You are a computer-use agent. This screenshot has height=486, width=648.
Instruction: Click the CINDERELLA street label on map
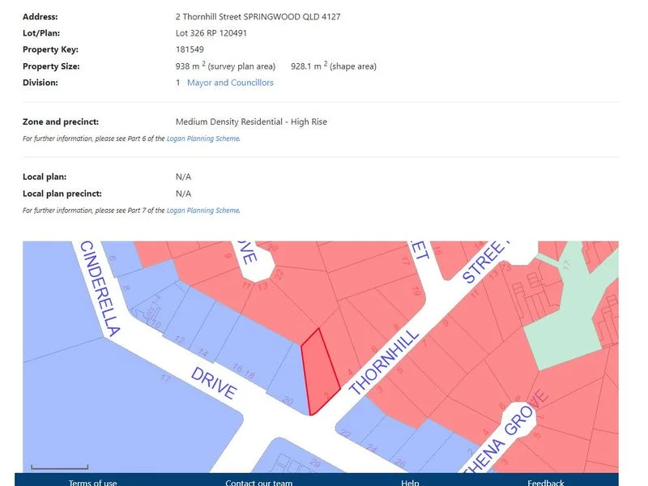[99, 289]
